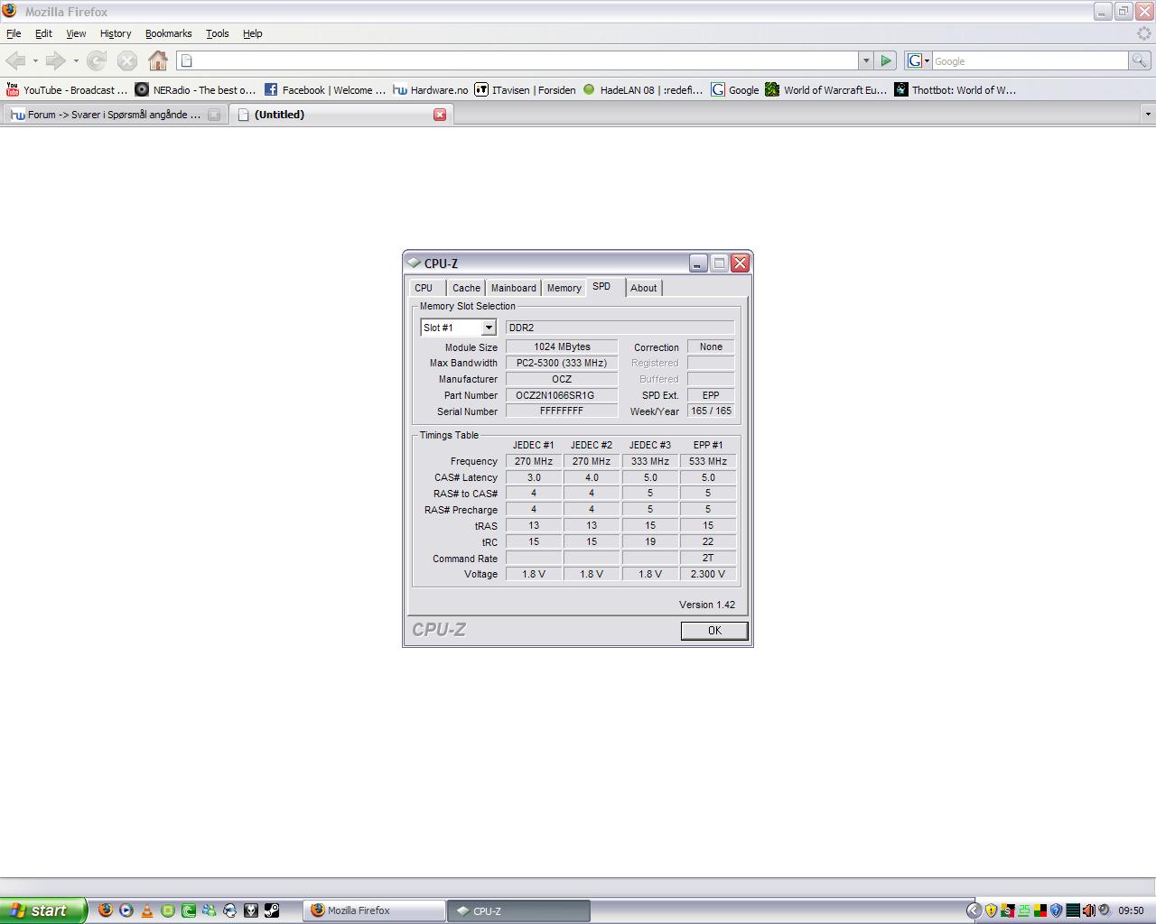The width and height of the screenshot is (1156, 924).
Task: Launch Windows Media Player from Quick Launch
Action: coord(126,910)
